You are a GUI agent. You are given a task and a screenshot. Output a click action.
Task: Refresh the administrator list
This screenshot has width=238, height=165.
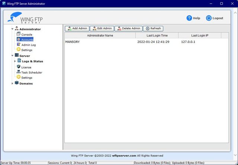[x=153, y=28]
